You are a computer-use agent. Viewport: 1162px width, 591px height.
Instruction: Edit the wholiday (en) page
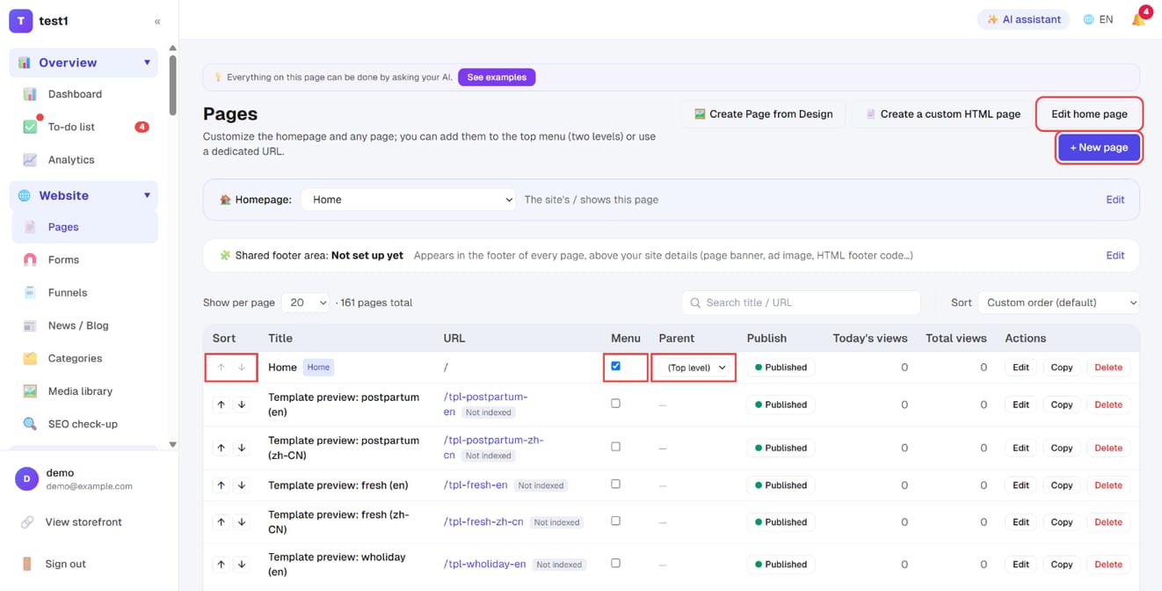tap(1020, 565)
